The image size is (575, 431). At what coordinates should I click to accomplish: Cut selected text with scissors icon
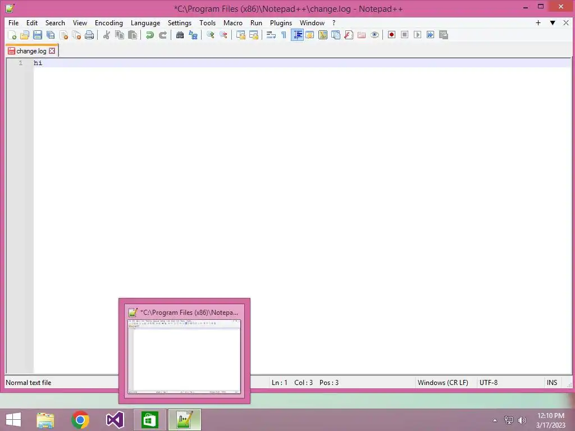tap(107, 35)
